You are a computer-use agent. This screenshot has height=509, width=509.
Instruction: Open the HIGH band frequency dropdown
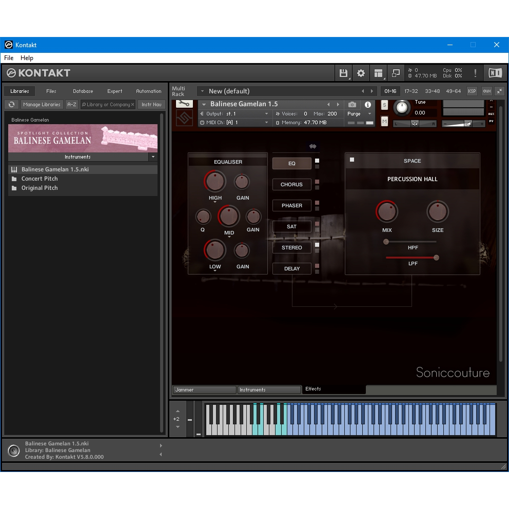point(215,202)
